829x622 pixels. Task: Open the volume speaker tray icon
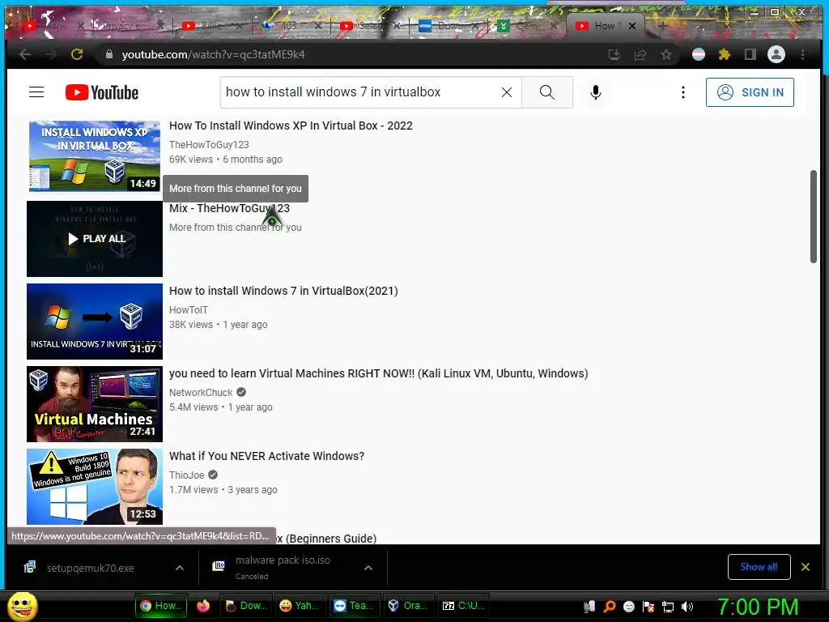[687, 607]
